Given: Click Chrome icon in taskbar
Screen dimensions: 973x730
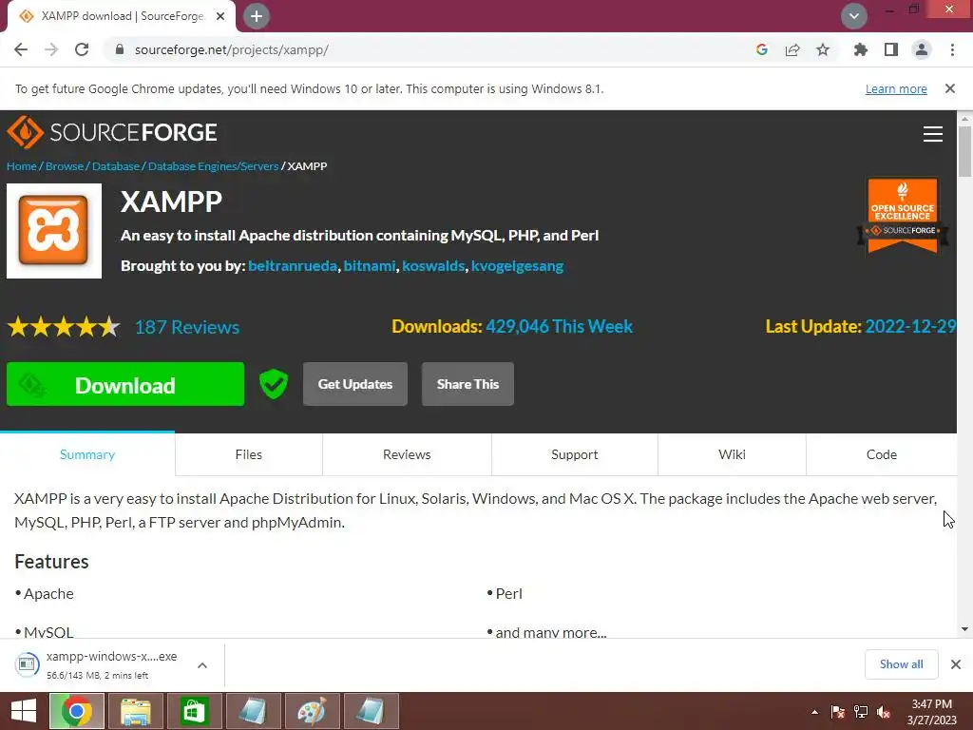Looking at the screenshot, I should [x=77, y=711].
